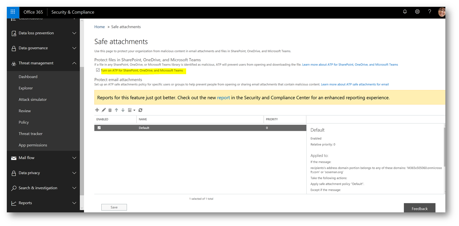Viewport: 459px width, 226px height.
Task: Open Dashboard under Threat management
Action: tap(28, 77)
